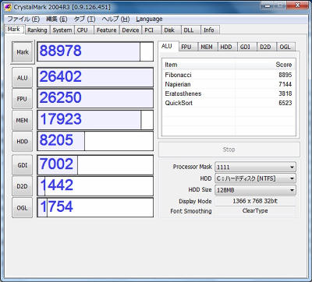
Task: Switch to the Ranking tab
Action: pos(37,30)
